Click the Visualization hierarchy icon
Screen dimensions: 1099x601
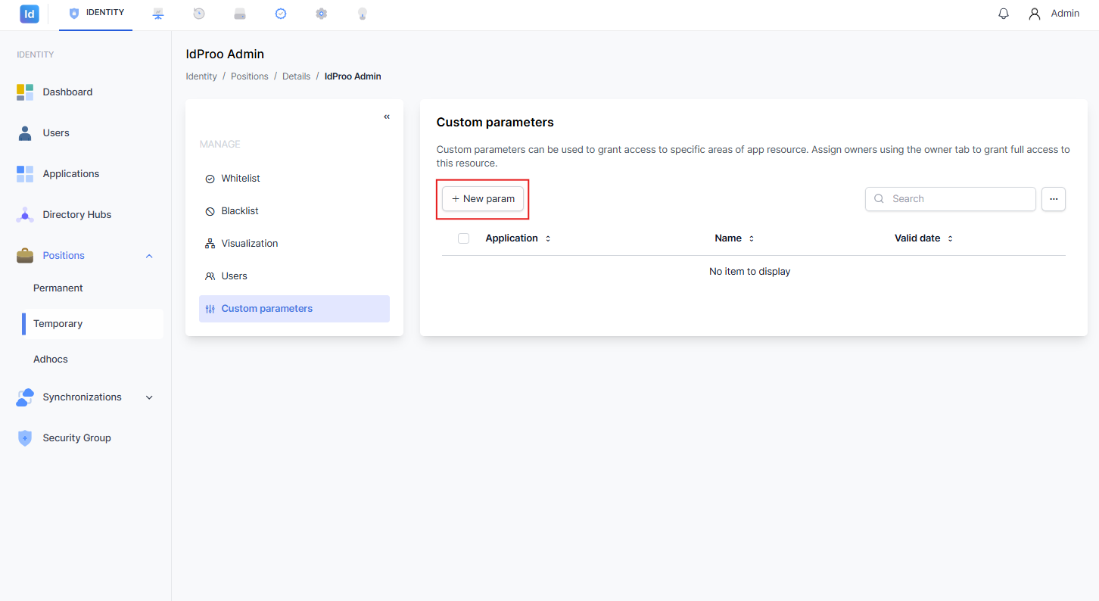210,244
